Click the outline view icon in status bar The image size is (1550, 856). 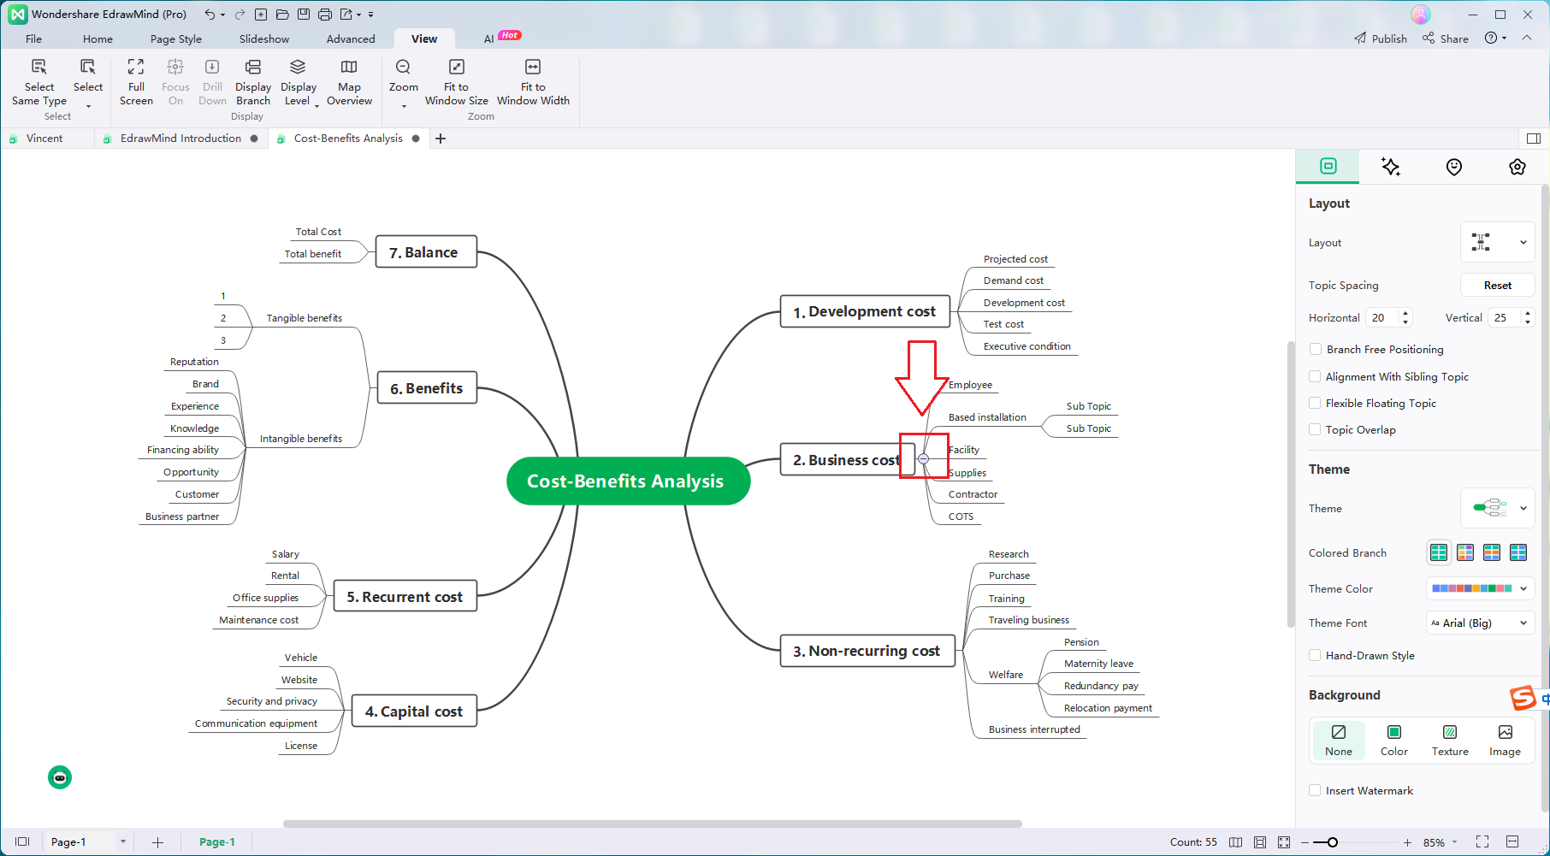click(22, 842)
